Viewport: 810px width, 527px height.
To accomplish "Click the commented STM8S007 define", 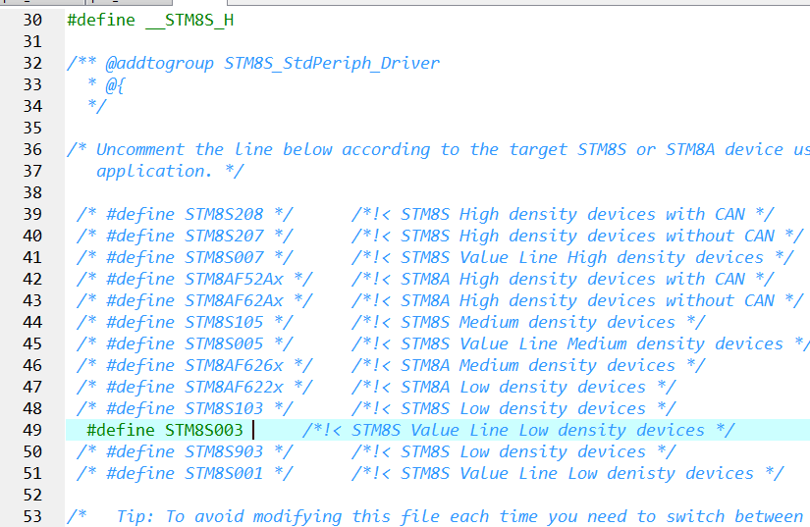I will click(224, 257).
